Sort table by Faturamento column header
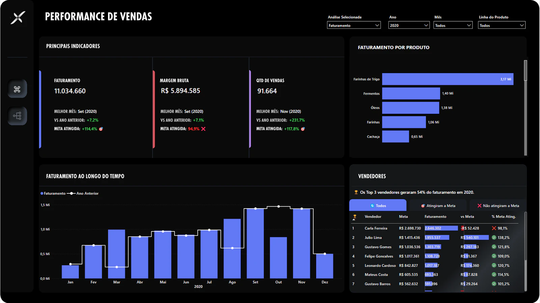Viewport: 540px width, 303px height. (x=435, y=217)
